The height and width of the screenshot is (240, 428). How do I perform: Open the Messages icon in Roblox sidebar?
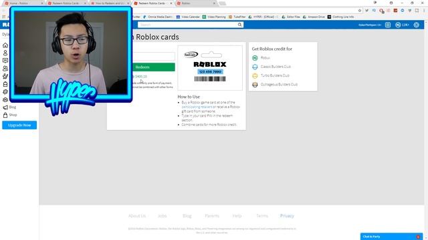coord(5,61)
